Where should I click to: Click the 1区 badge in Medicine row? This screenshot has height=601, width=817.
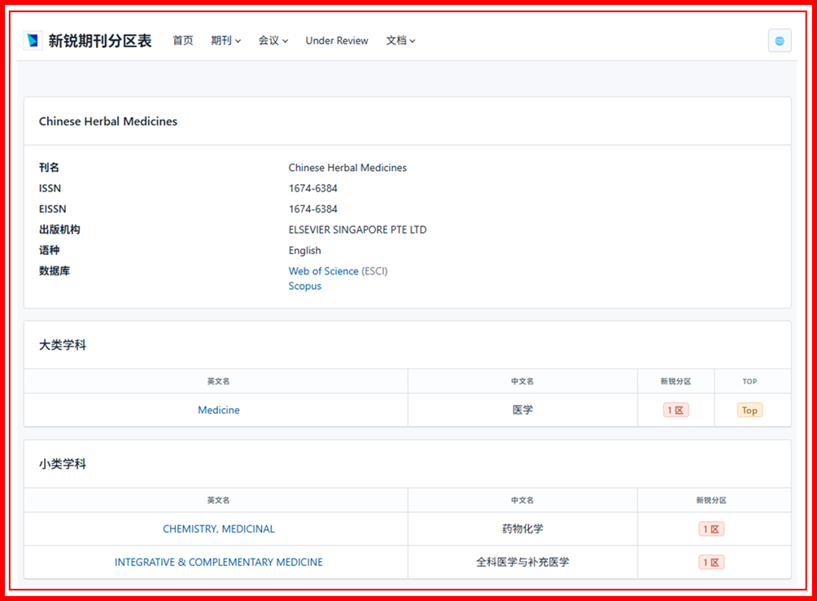[x=675, y=410]
